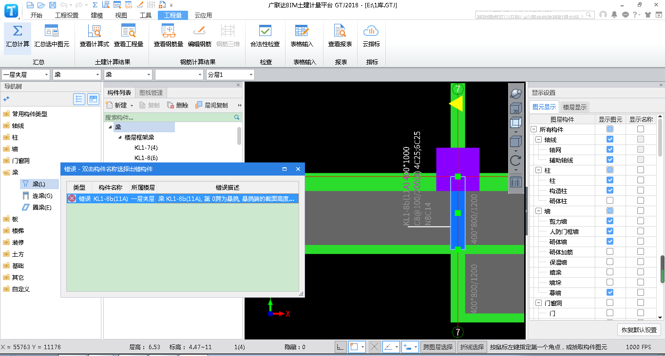Enable 显示图元 checkbox for 砌体柱
This screenshot has height=356, width=665.
tap(610, 200)
